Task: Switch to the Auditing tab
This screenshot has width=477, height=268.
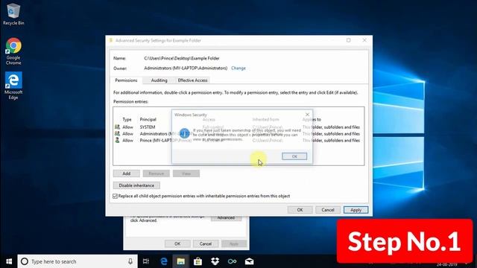Action: [x=159, y=80]
